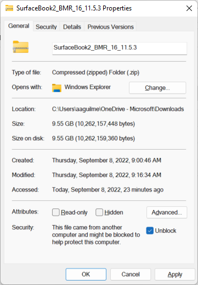
Task: Click the Size value 10,262,157,448 bytes
Action: pos(93,124)
